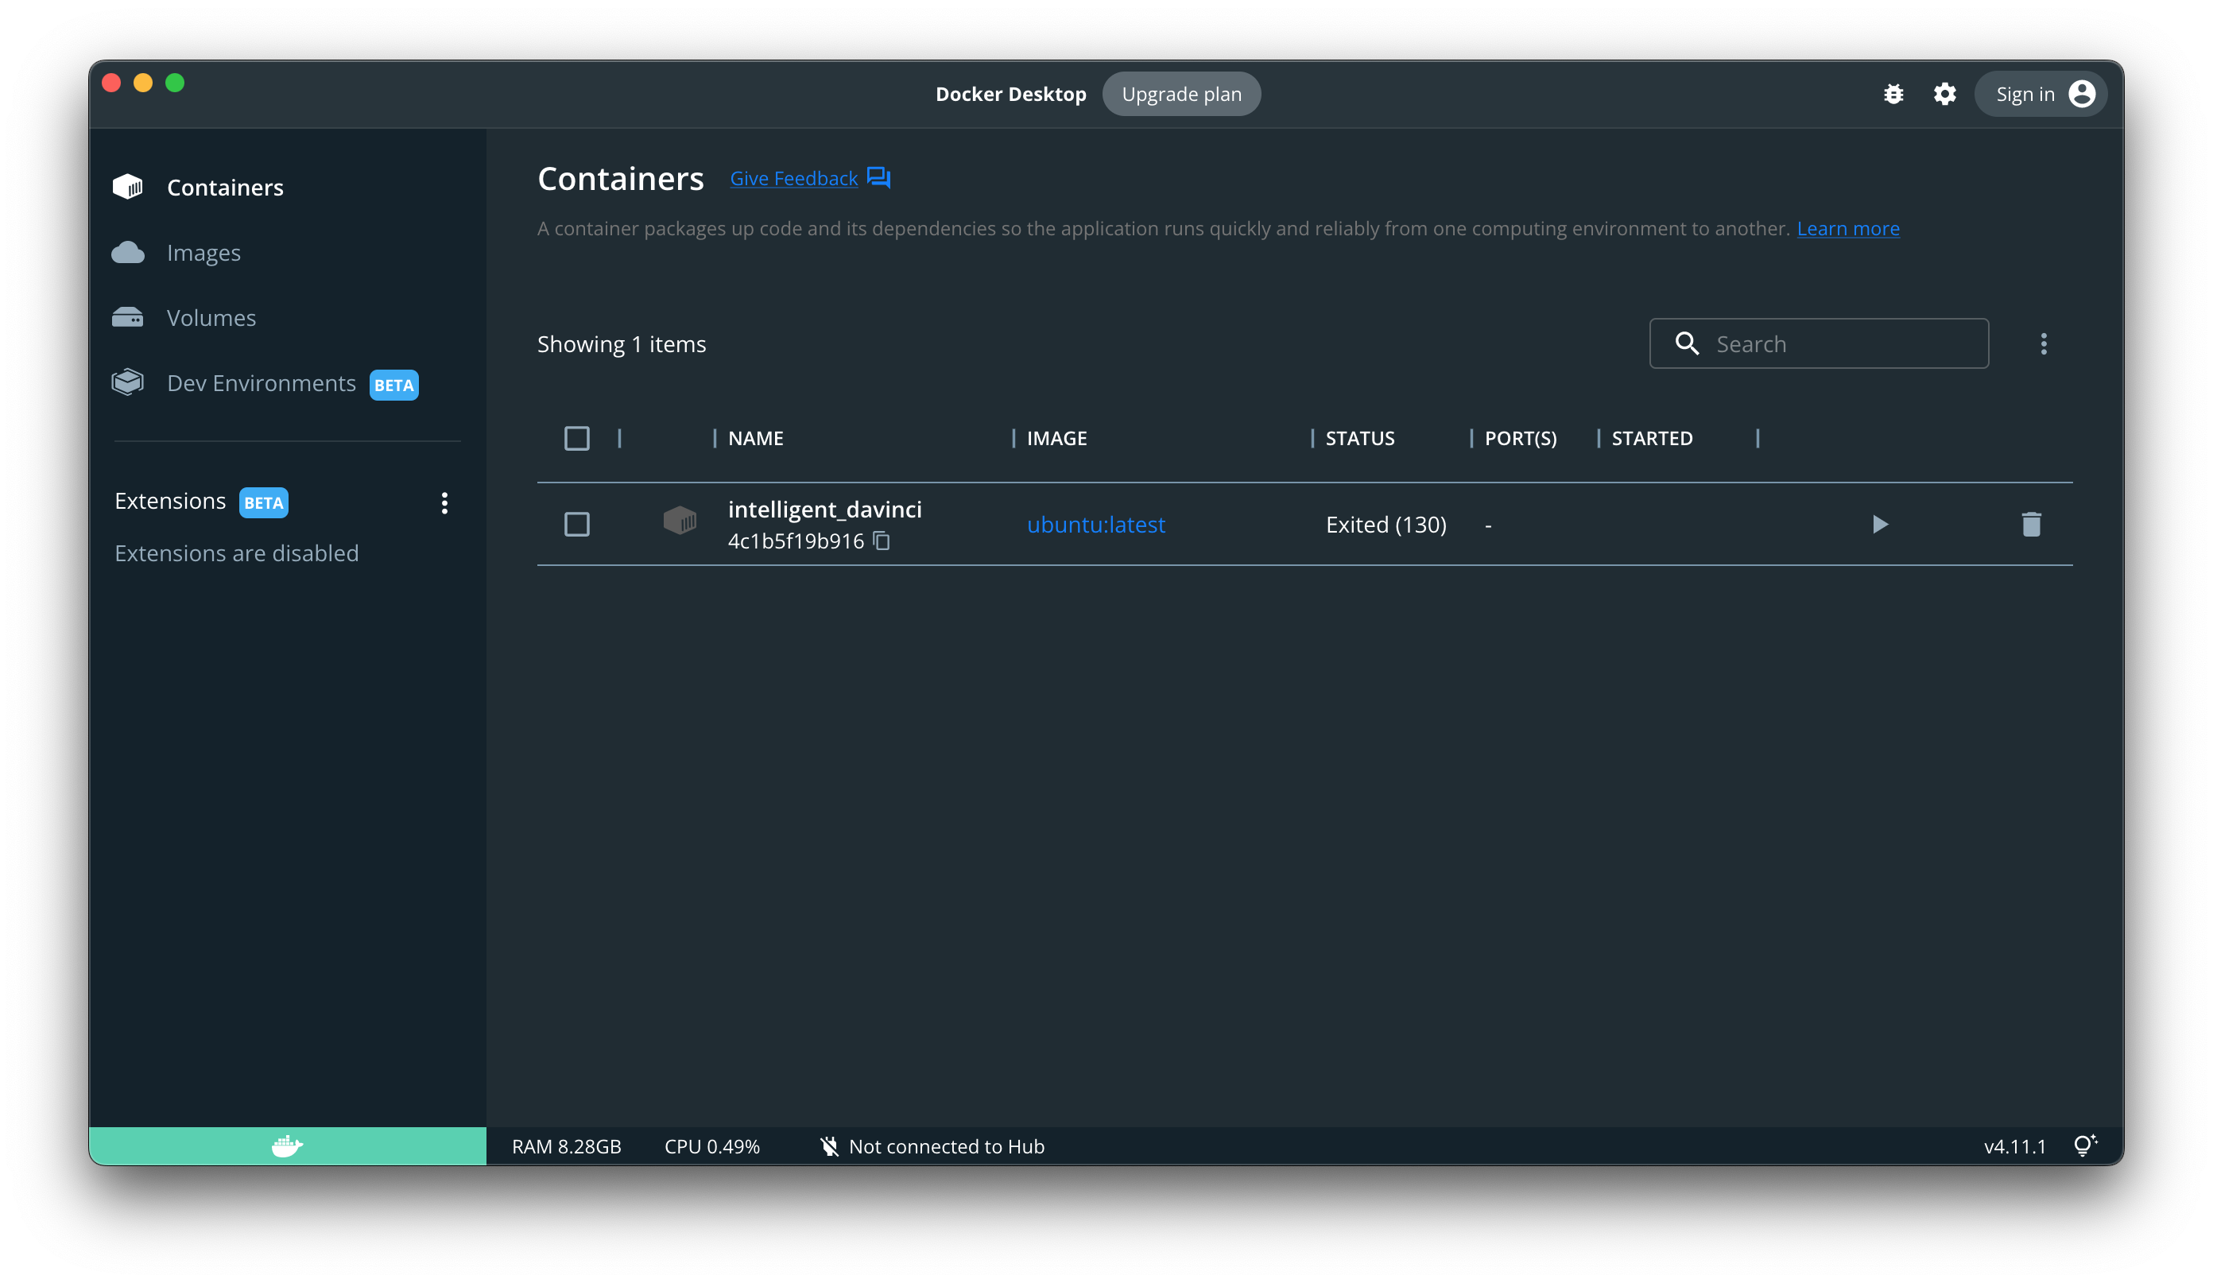The image size is (2213, 1283).
Task: Open Dev Environments from the sidebar
Action: click(x=261, y=383)
